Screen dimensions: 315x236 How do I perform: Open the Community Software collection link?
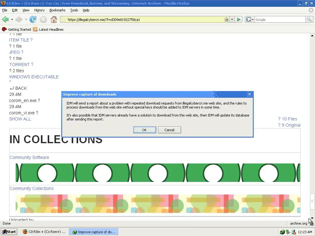click(x=29, y=157)
